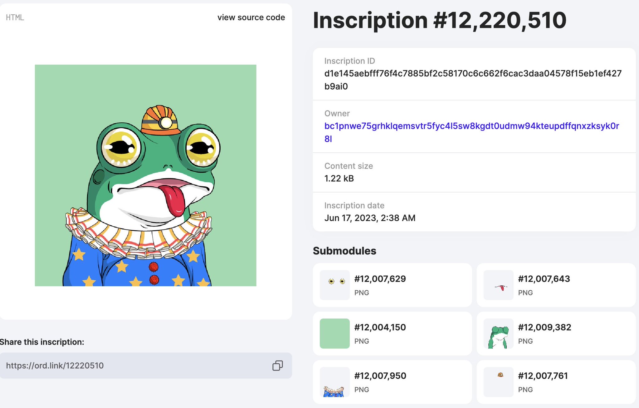639x408 pixels.
Task: Open frog body submodule thumbnail
Action: pyautogui.click(x=498, y=333)
